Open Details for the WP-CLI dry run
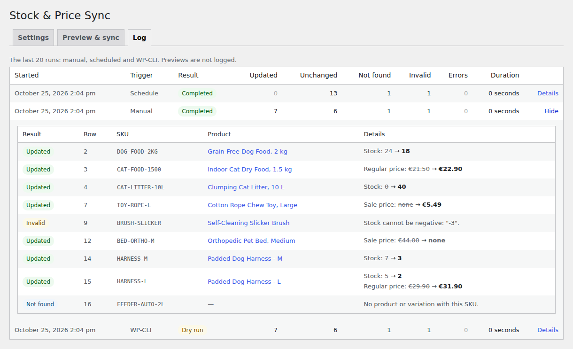Screen dimensions: 573x349 tap(548, 330)
